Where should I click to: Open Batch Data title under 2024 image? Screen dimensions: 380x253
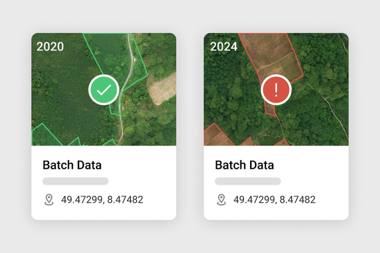pyautogui.click(x=245, y=165)
